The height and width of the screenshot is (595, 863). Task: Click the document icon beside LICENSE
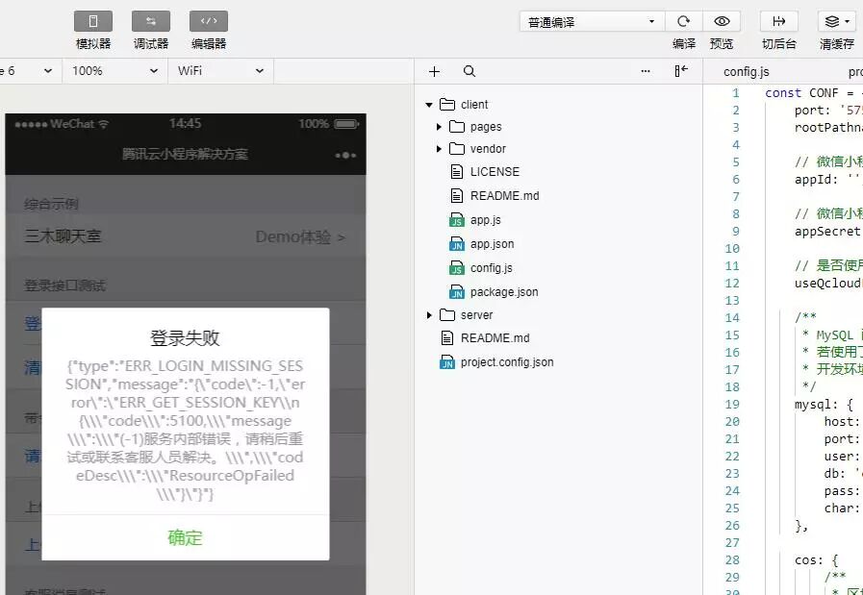click(x=456, y=171)
